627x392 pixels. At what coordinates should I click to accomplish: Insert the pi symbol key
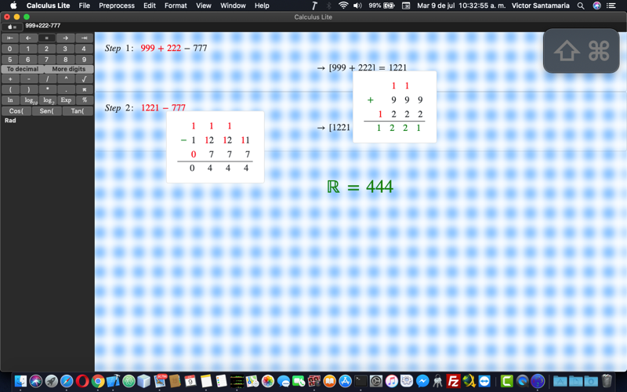(x=84, y=89)
